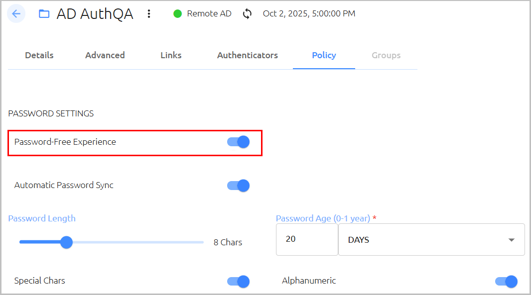531x295 pixels.
Task: Click the Policy tab
Action: click(x=324, y=55)
